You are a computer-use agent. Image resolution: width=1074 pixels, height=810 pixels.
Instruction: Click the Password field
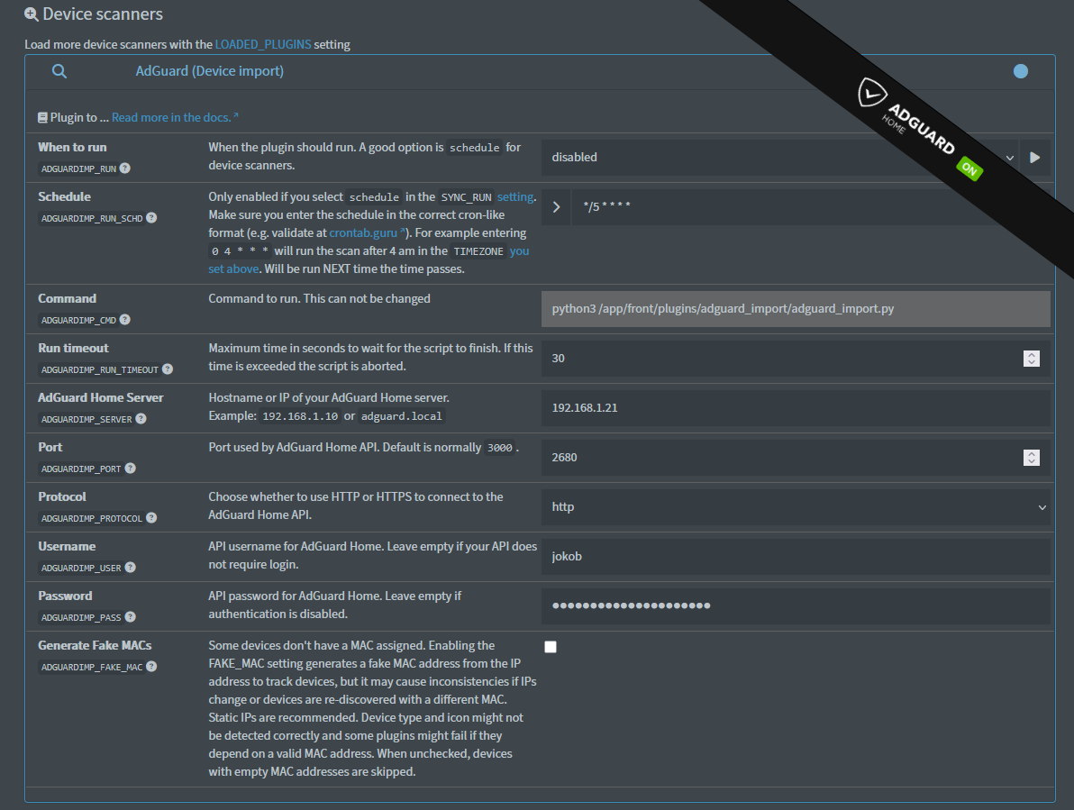pos(796,606)
